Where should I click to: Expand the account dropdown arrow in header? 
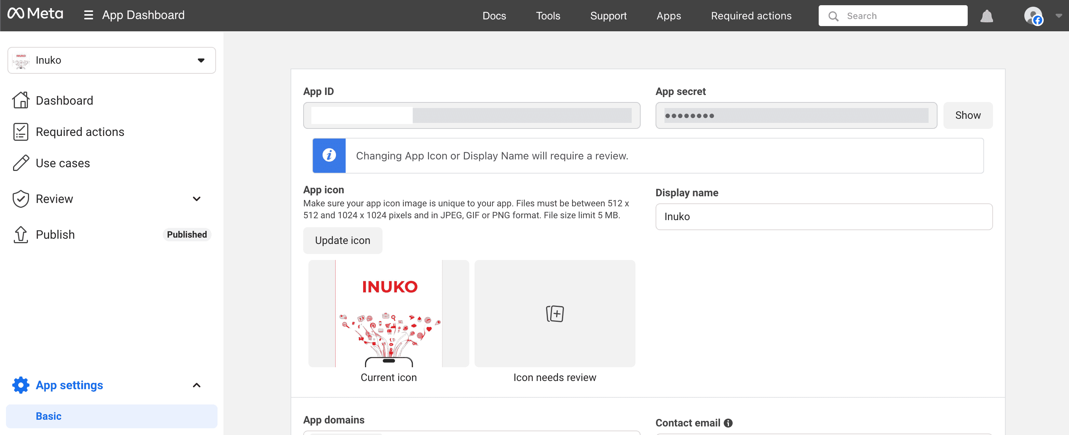tap(1059, 16)
